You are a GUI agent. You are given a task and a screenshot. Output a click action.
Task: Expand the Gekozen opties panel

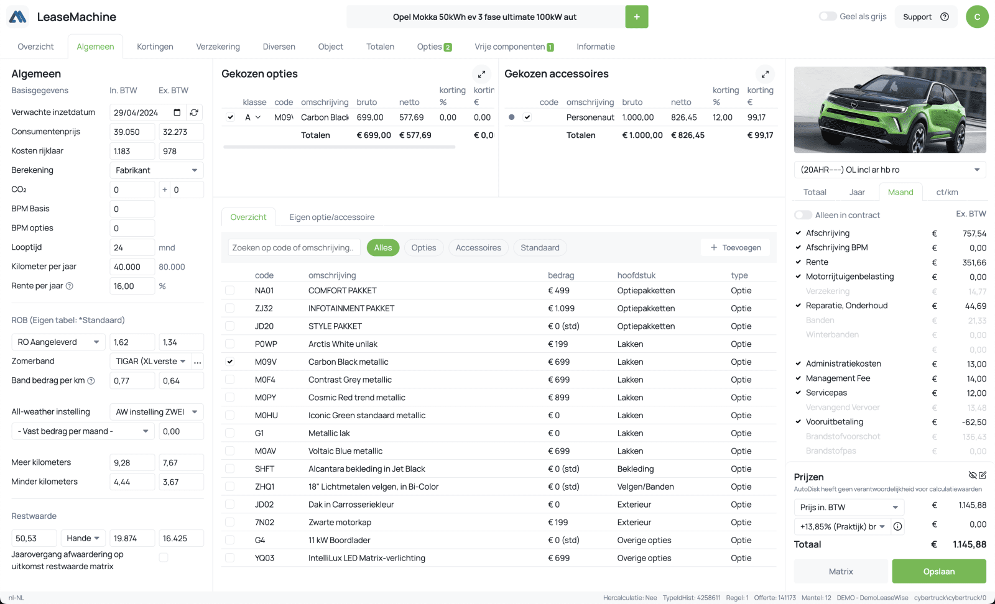481,74
